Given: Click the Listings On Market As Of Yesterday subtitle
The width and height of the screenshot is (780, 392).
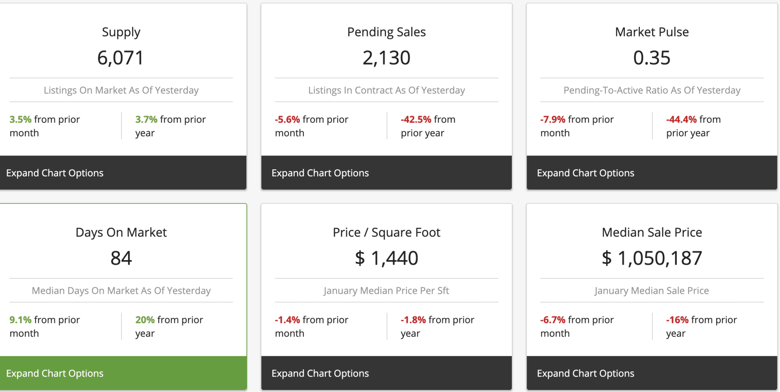Looking at the screenshot, I should click(121, 90).
